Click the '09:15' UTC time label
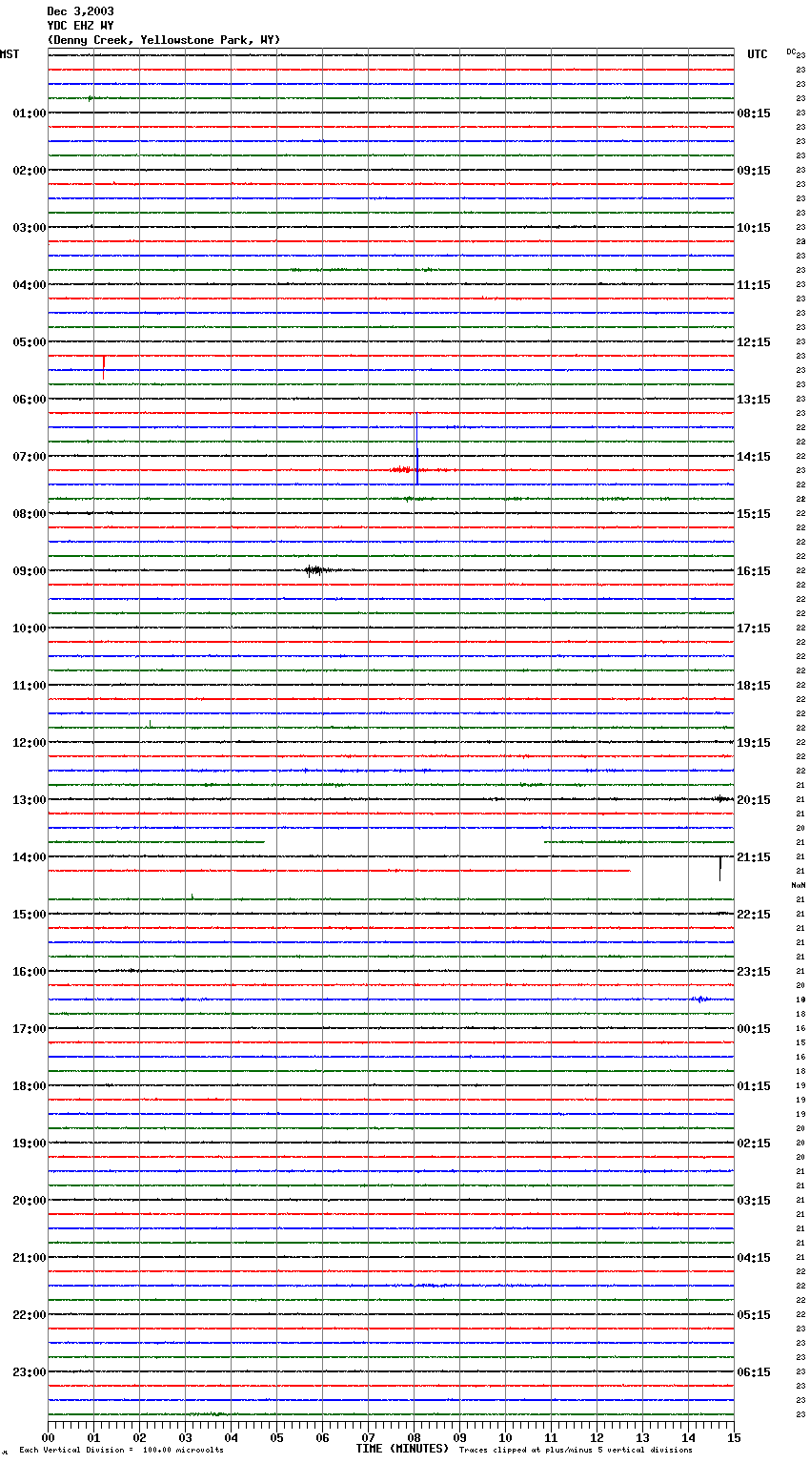The width and height of the screenshot is (810, 1463). point(754,171)
